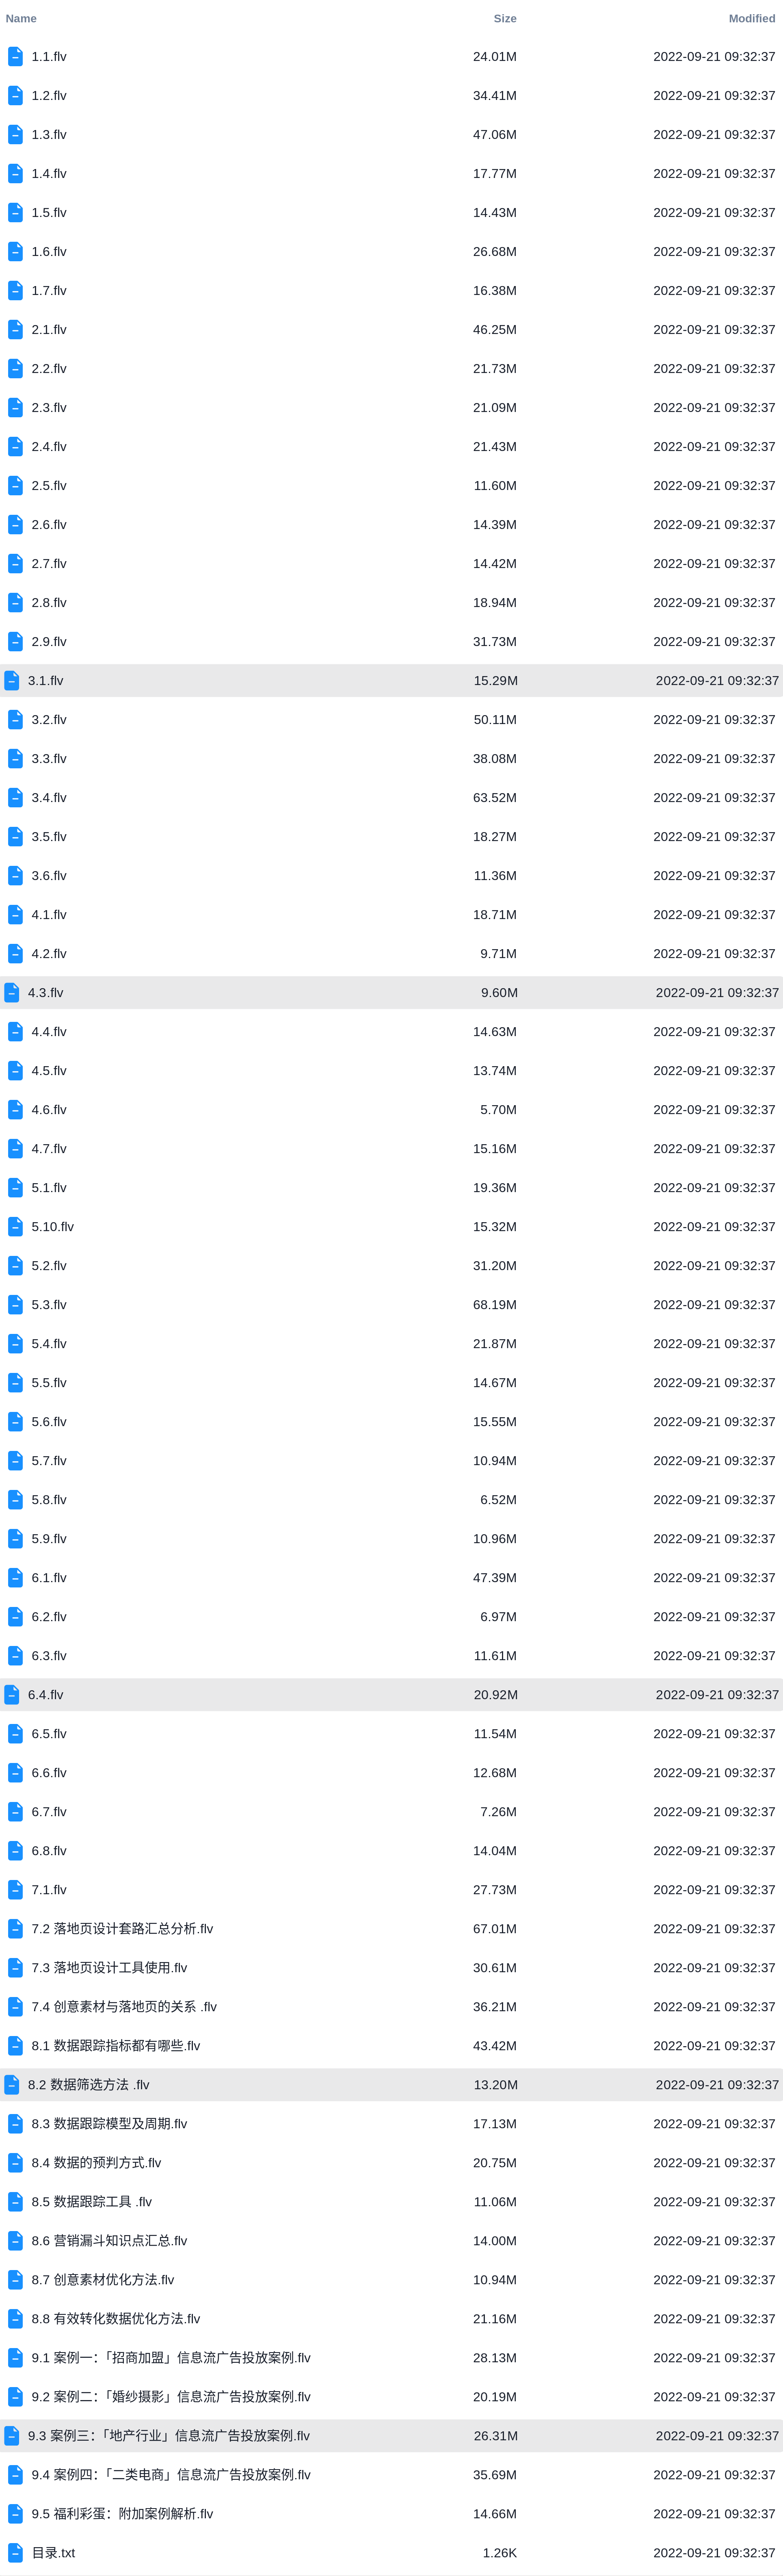Image resolution: width=783 pixels, height=2576 pixels.
Task: Click file icon for 7.2 落地页设计套路汇总分析.flv
Action: pos(15,1929)
